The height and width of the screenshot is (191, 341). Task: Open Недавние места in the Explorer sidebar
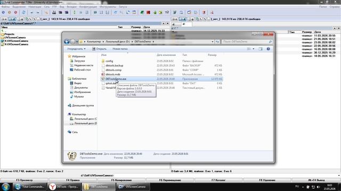[x=84, y=65]
